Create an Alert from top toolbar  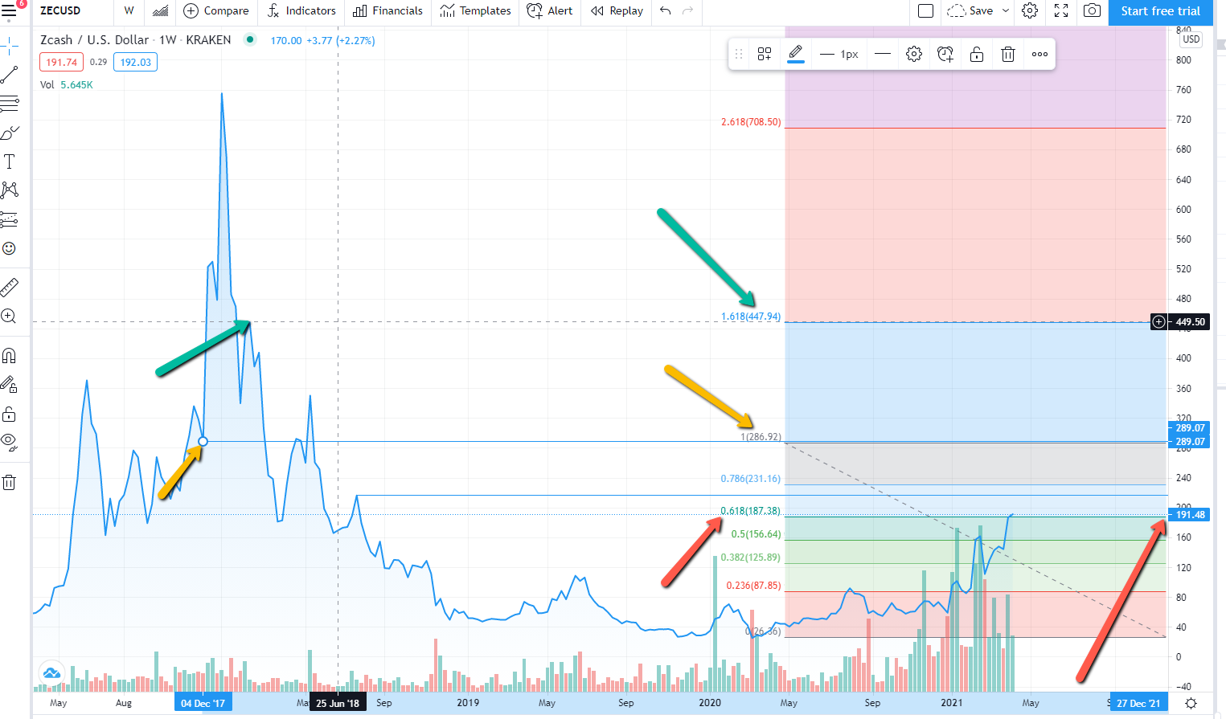coord(550,11)
